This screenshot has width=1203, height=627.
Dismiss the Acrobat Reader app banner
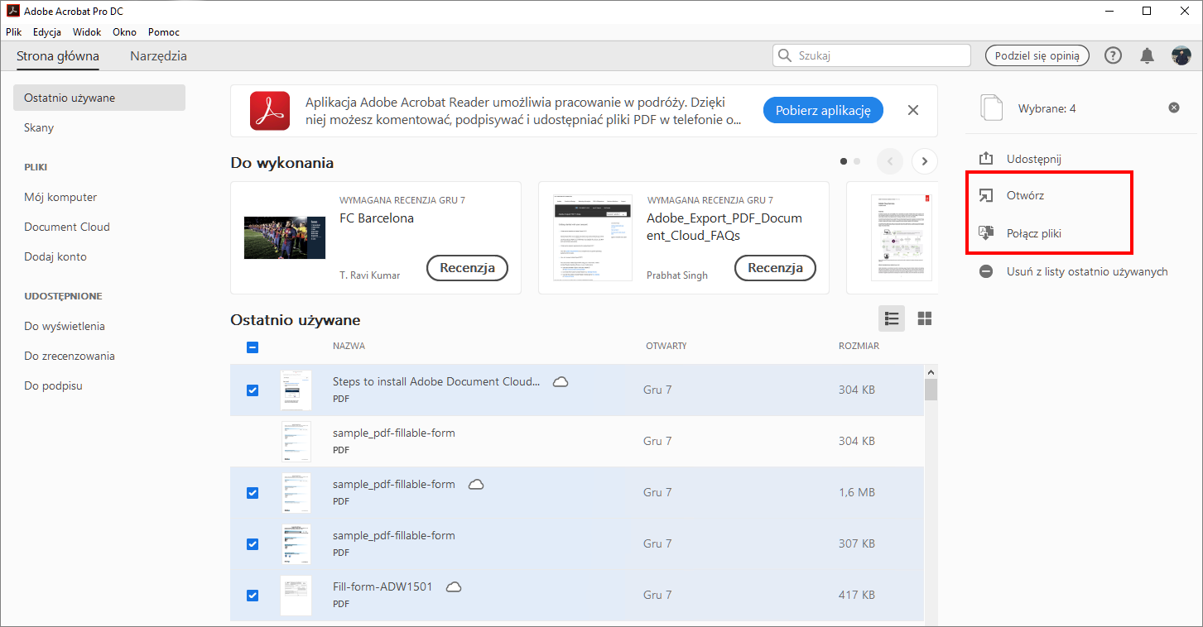tap(913, 110)
